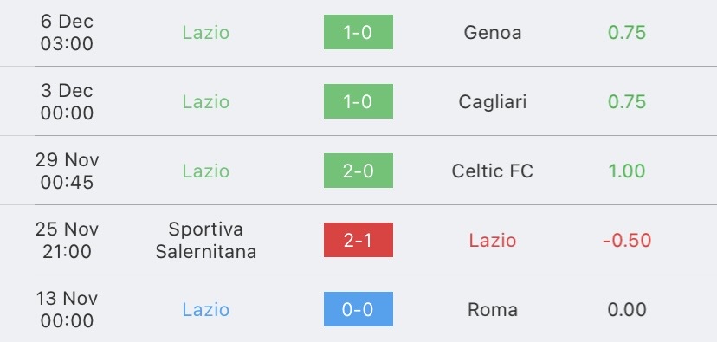717x342 pixels.
Task: Click the 0.75 handicap in Genoa row
Action: coord(627,32)
